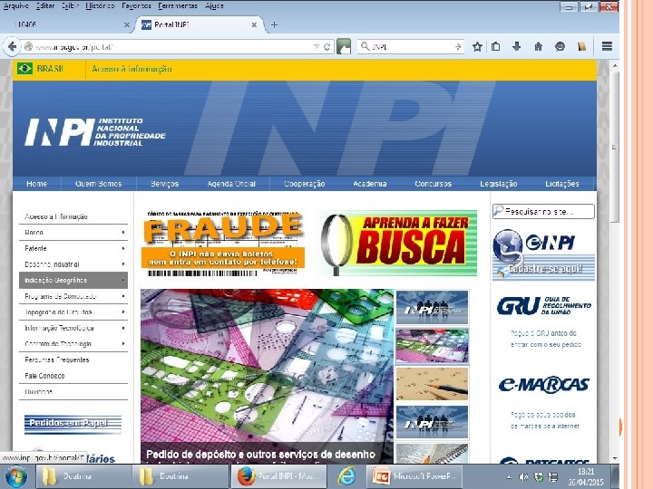This screenshot has height=489, width=653.
Task: Reload the page with the refresh icon
Action: pos(326,47)
